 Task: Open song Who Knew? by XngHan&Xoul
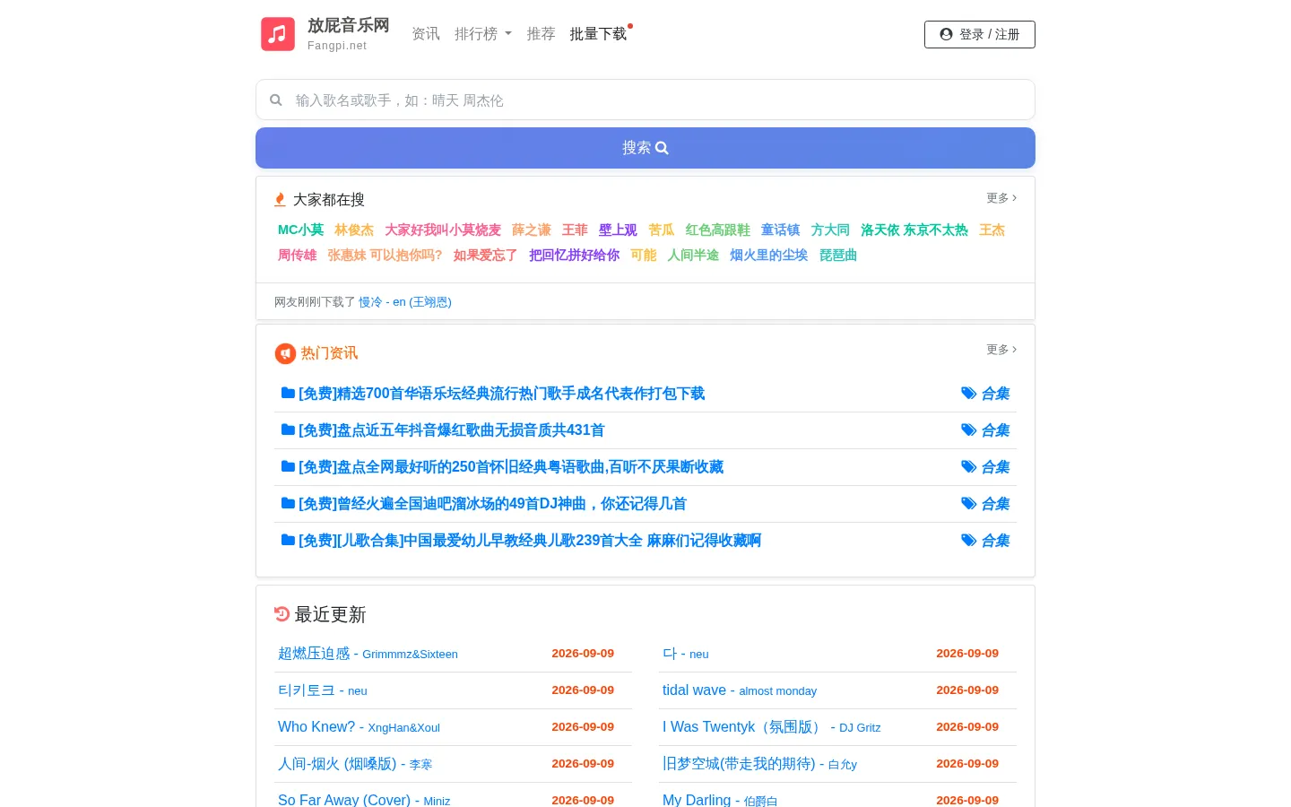coord(359,727)
